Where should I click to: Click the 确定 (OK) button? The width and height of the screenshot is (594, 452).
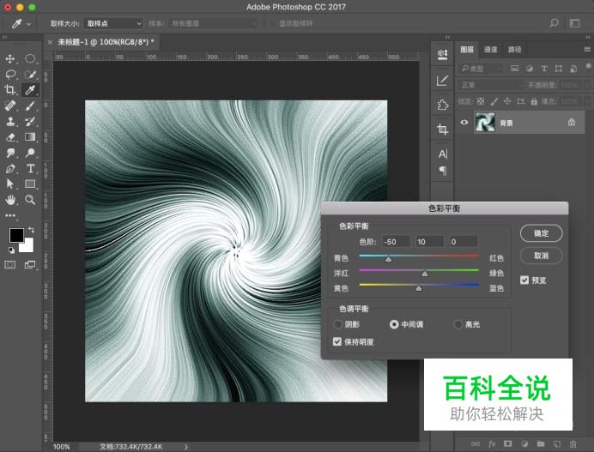(x=541, y=233)
